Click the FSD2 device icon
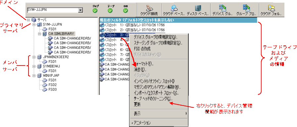The width and height of the screenshot is (297, 127). click(45, 85)
